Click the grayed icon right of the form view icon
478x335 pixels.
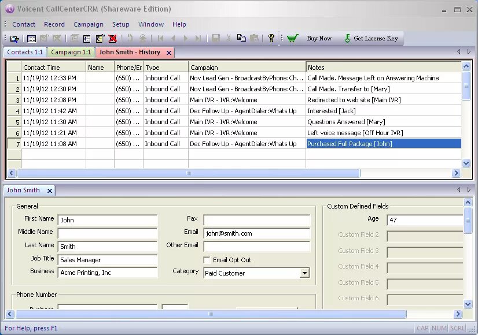tap(44, 38)
